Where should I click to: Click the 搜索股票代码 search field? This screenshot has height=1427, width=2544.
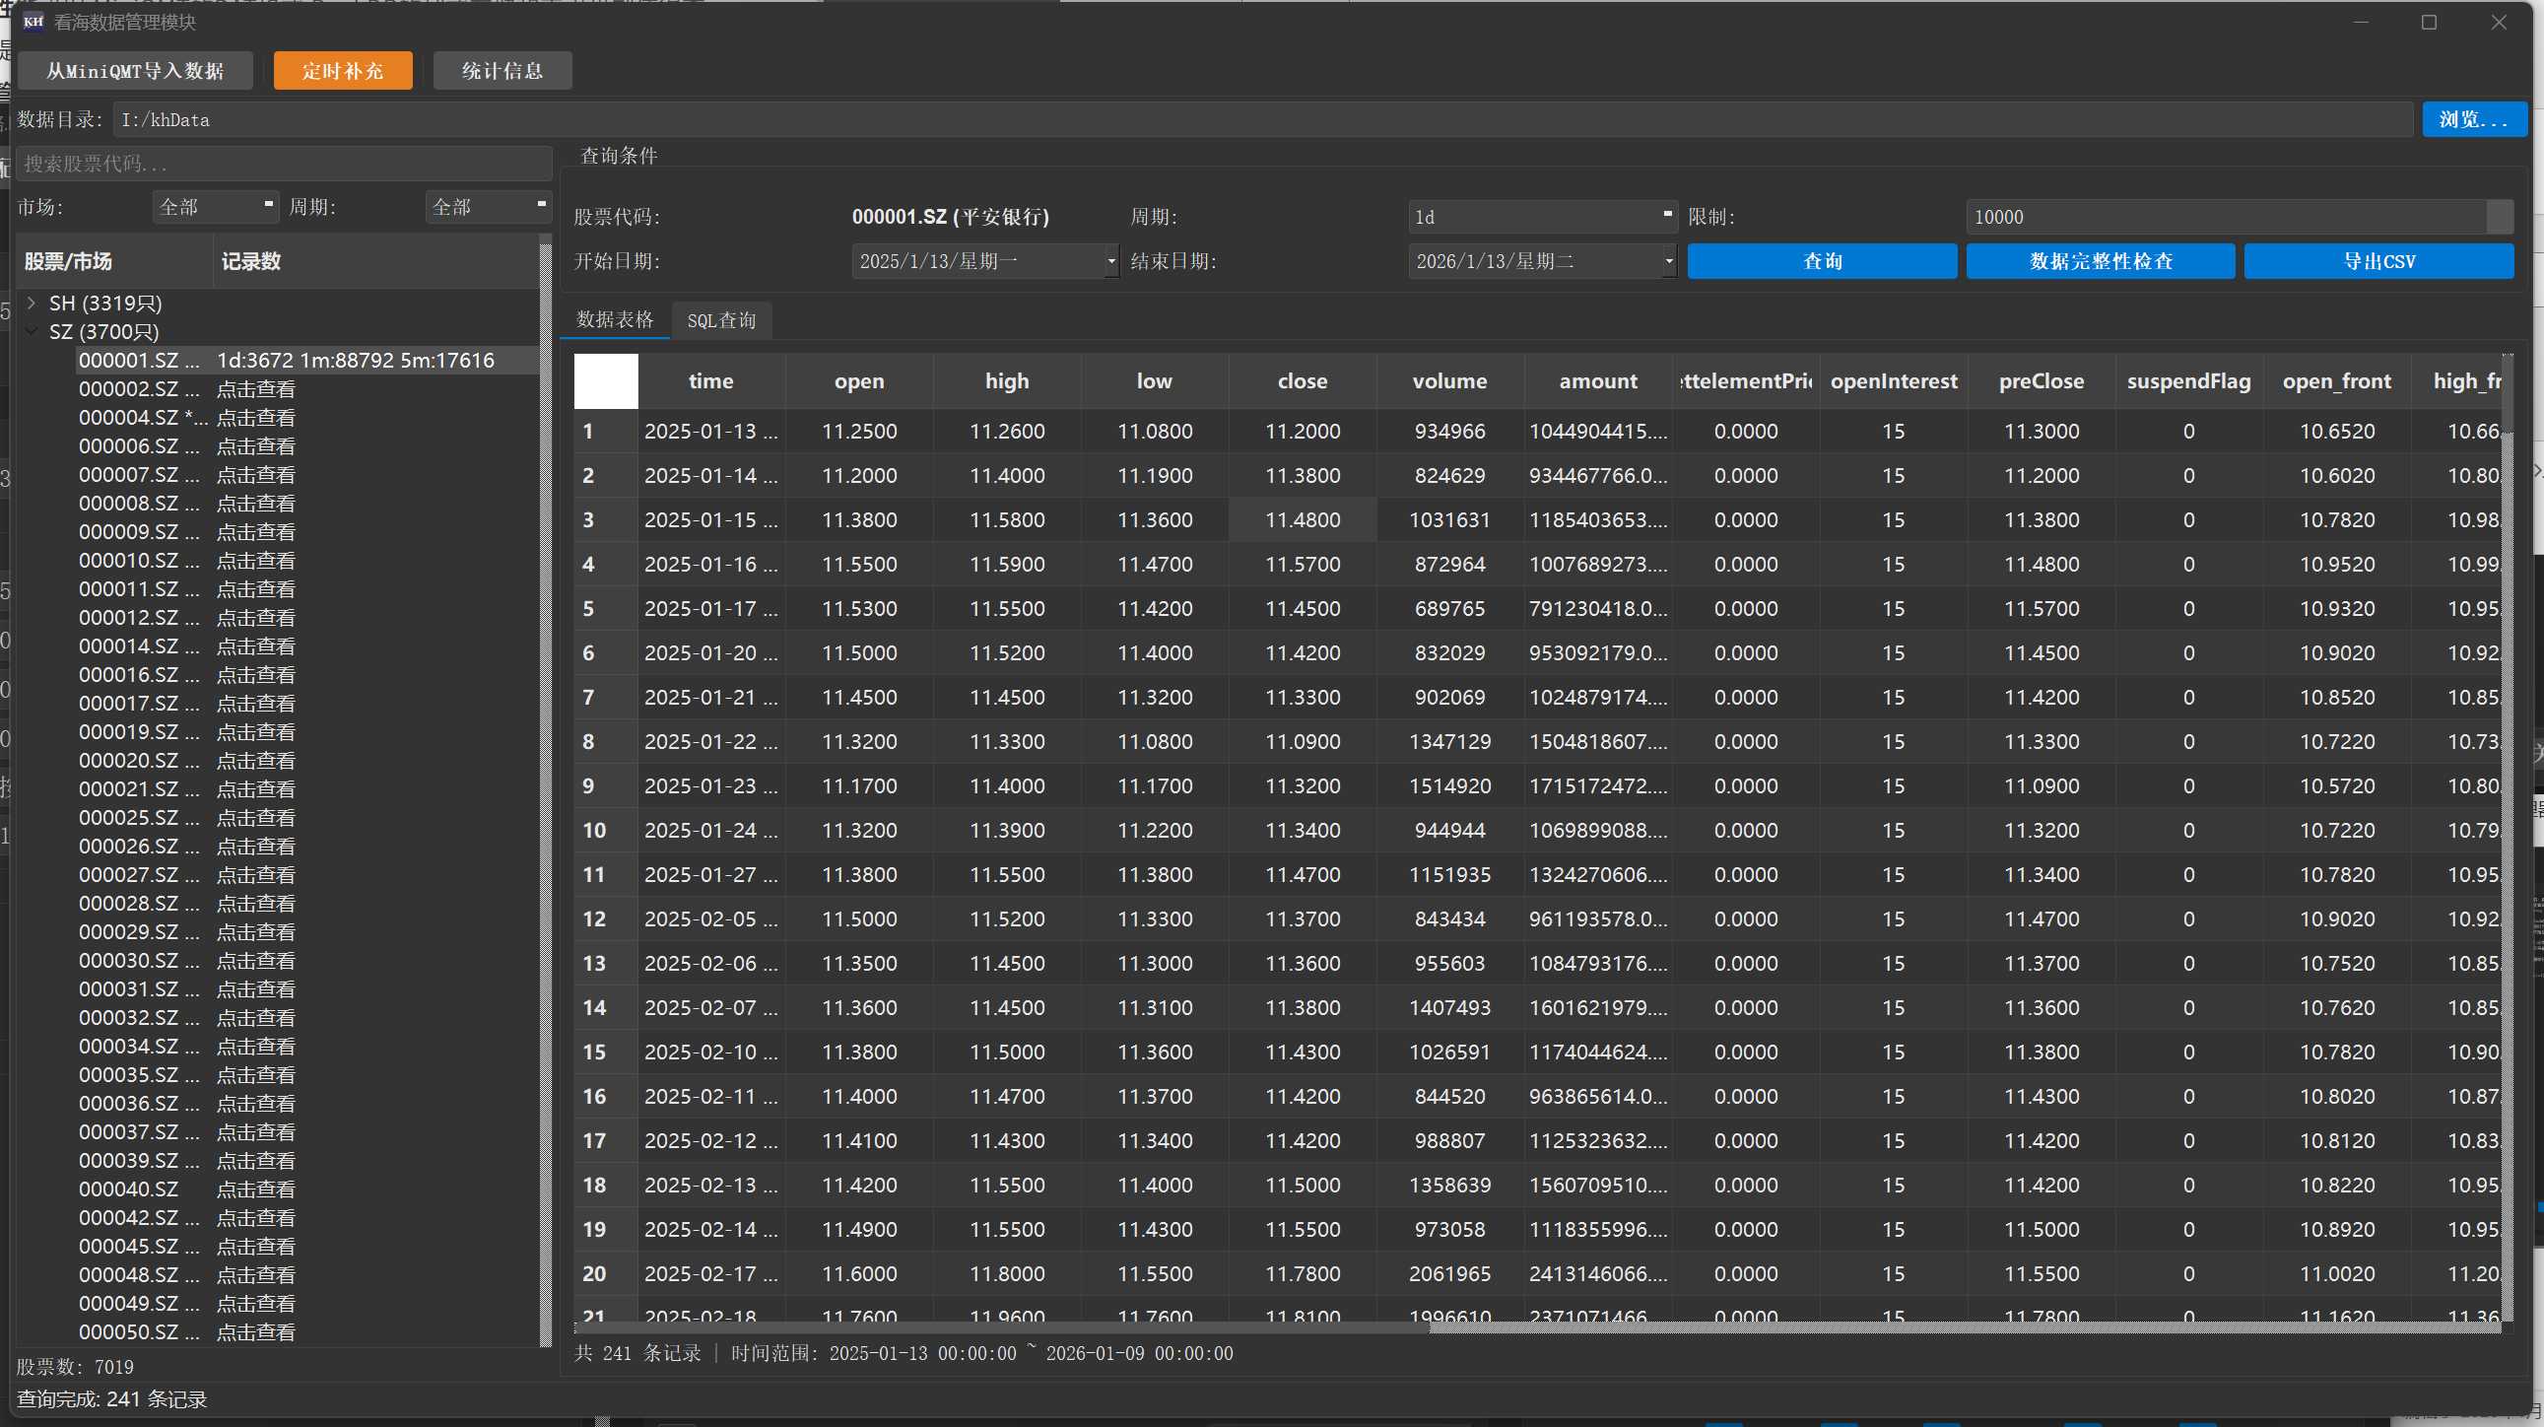coord(284,163)
